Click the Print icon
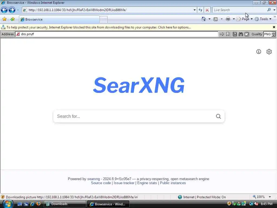Screen dimensions: 277x208 tap(228, 19)
